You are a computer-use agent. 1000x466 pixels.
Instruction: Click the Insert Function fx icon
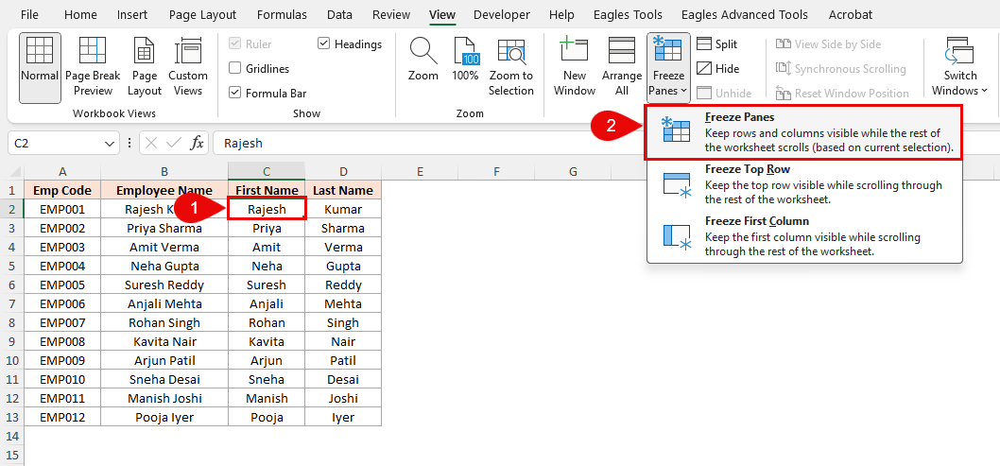pyautogui.click(x=197, y=143)
